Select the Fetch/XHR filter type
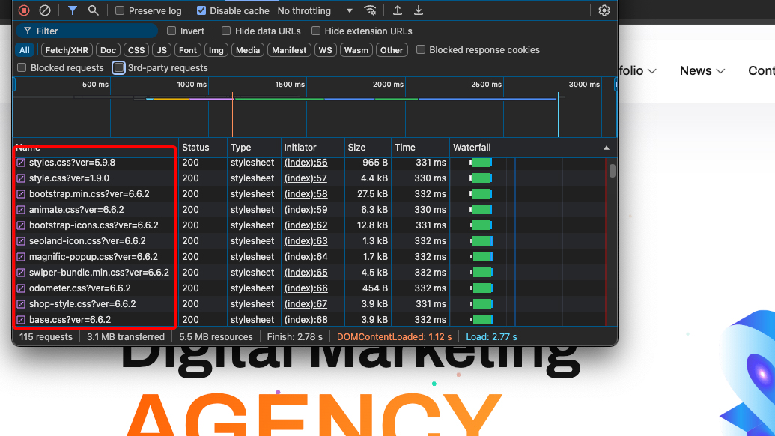 [x=66, y=50]
